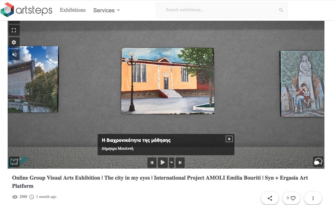Open the viewer settings gear
Image resolution: width=334 pixels, height=205 pixels.
click(14, 42)
